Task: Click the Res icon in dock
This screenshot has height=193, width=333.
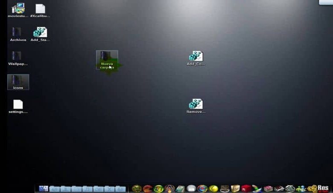Action: coord(323,188)
